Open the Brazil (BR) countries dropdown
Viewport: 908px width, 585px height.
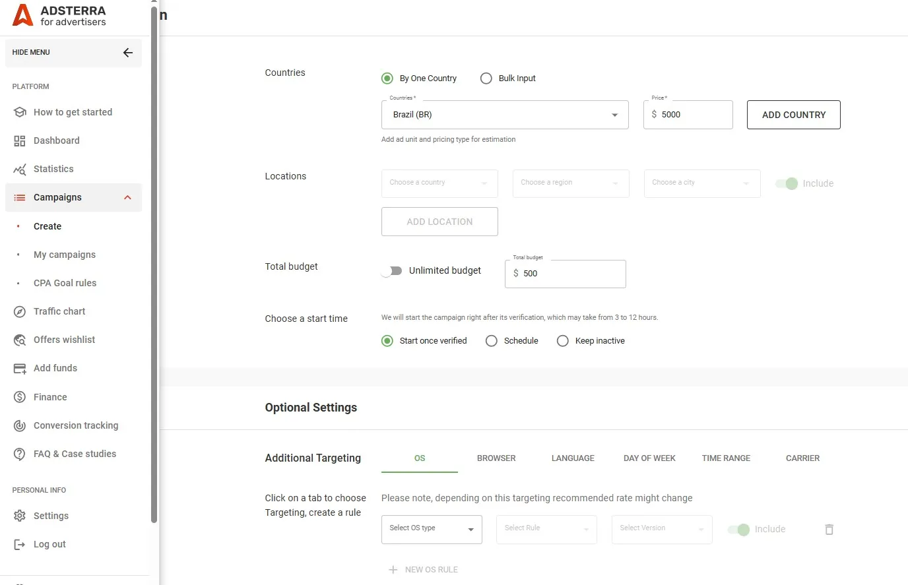505,115
